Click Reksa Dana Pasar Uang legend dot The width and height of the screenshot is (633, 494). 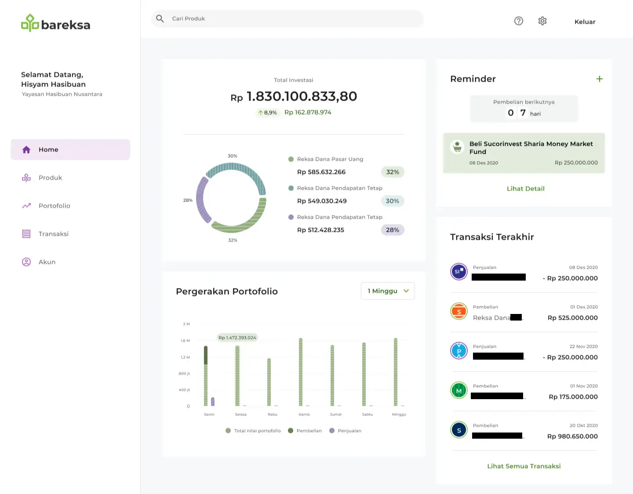tap(291, 159)
